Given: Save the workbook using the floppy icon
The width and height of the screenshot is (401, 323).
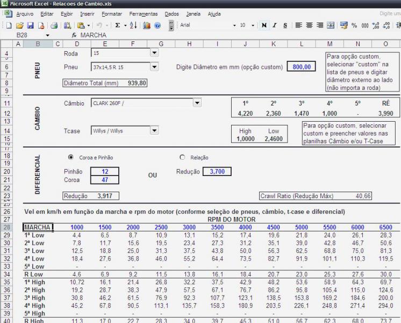Looking at the screenshot, I should [31, 25].
